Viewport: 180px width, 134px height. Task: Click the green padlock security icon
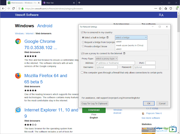click(23, 8)
